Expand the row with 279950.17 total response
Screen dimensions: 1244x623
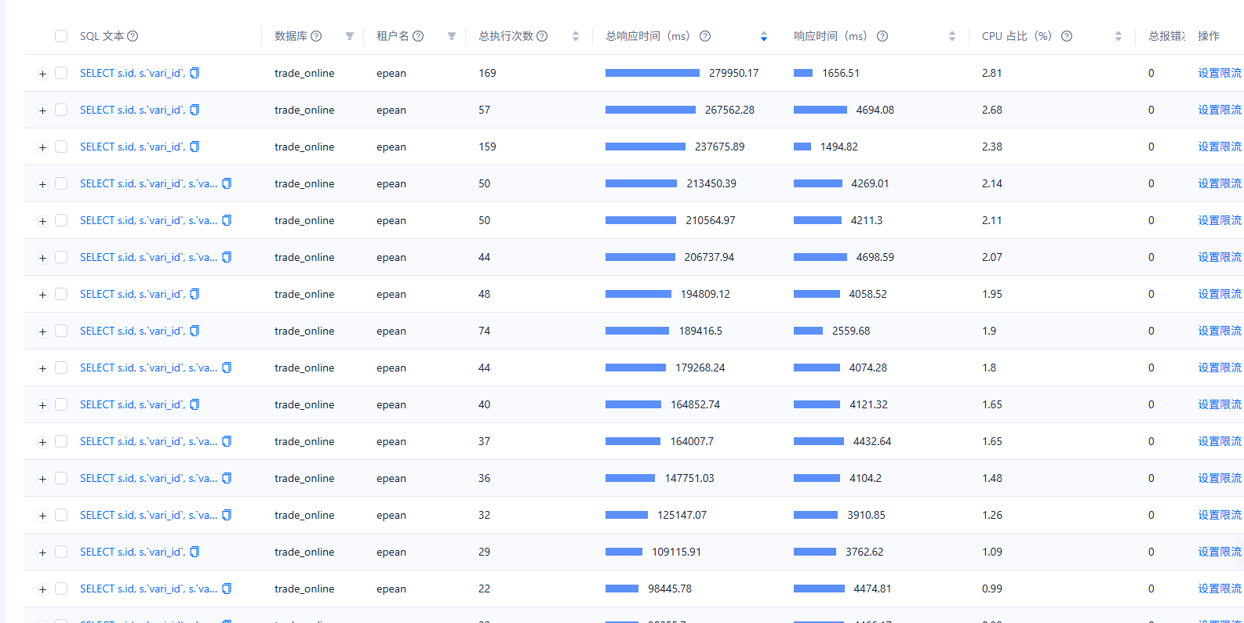[x=42, y=74]
